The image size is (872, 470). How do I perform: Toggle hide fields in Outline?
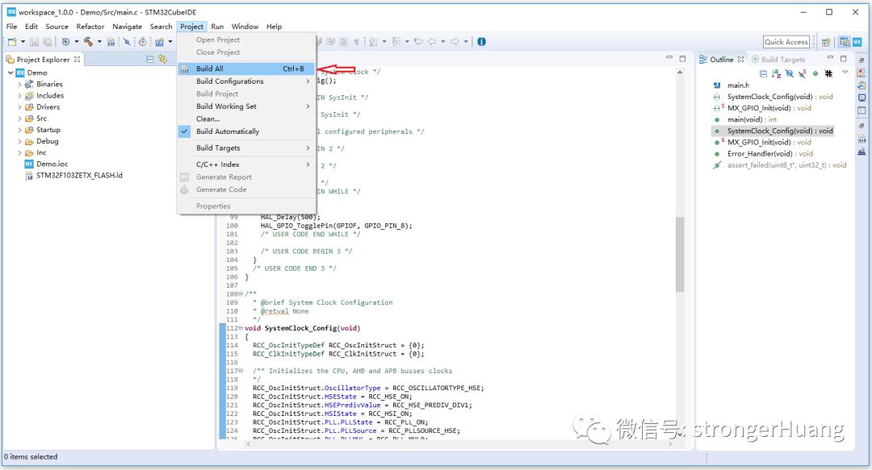789,74
